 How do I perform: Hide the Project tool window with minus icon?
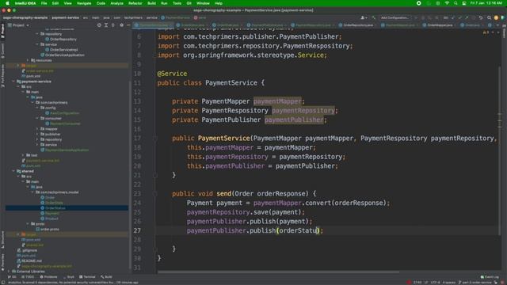128,25
